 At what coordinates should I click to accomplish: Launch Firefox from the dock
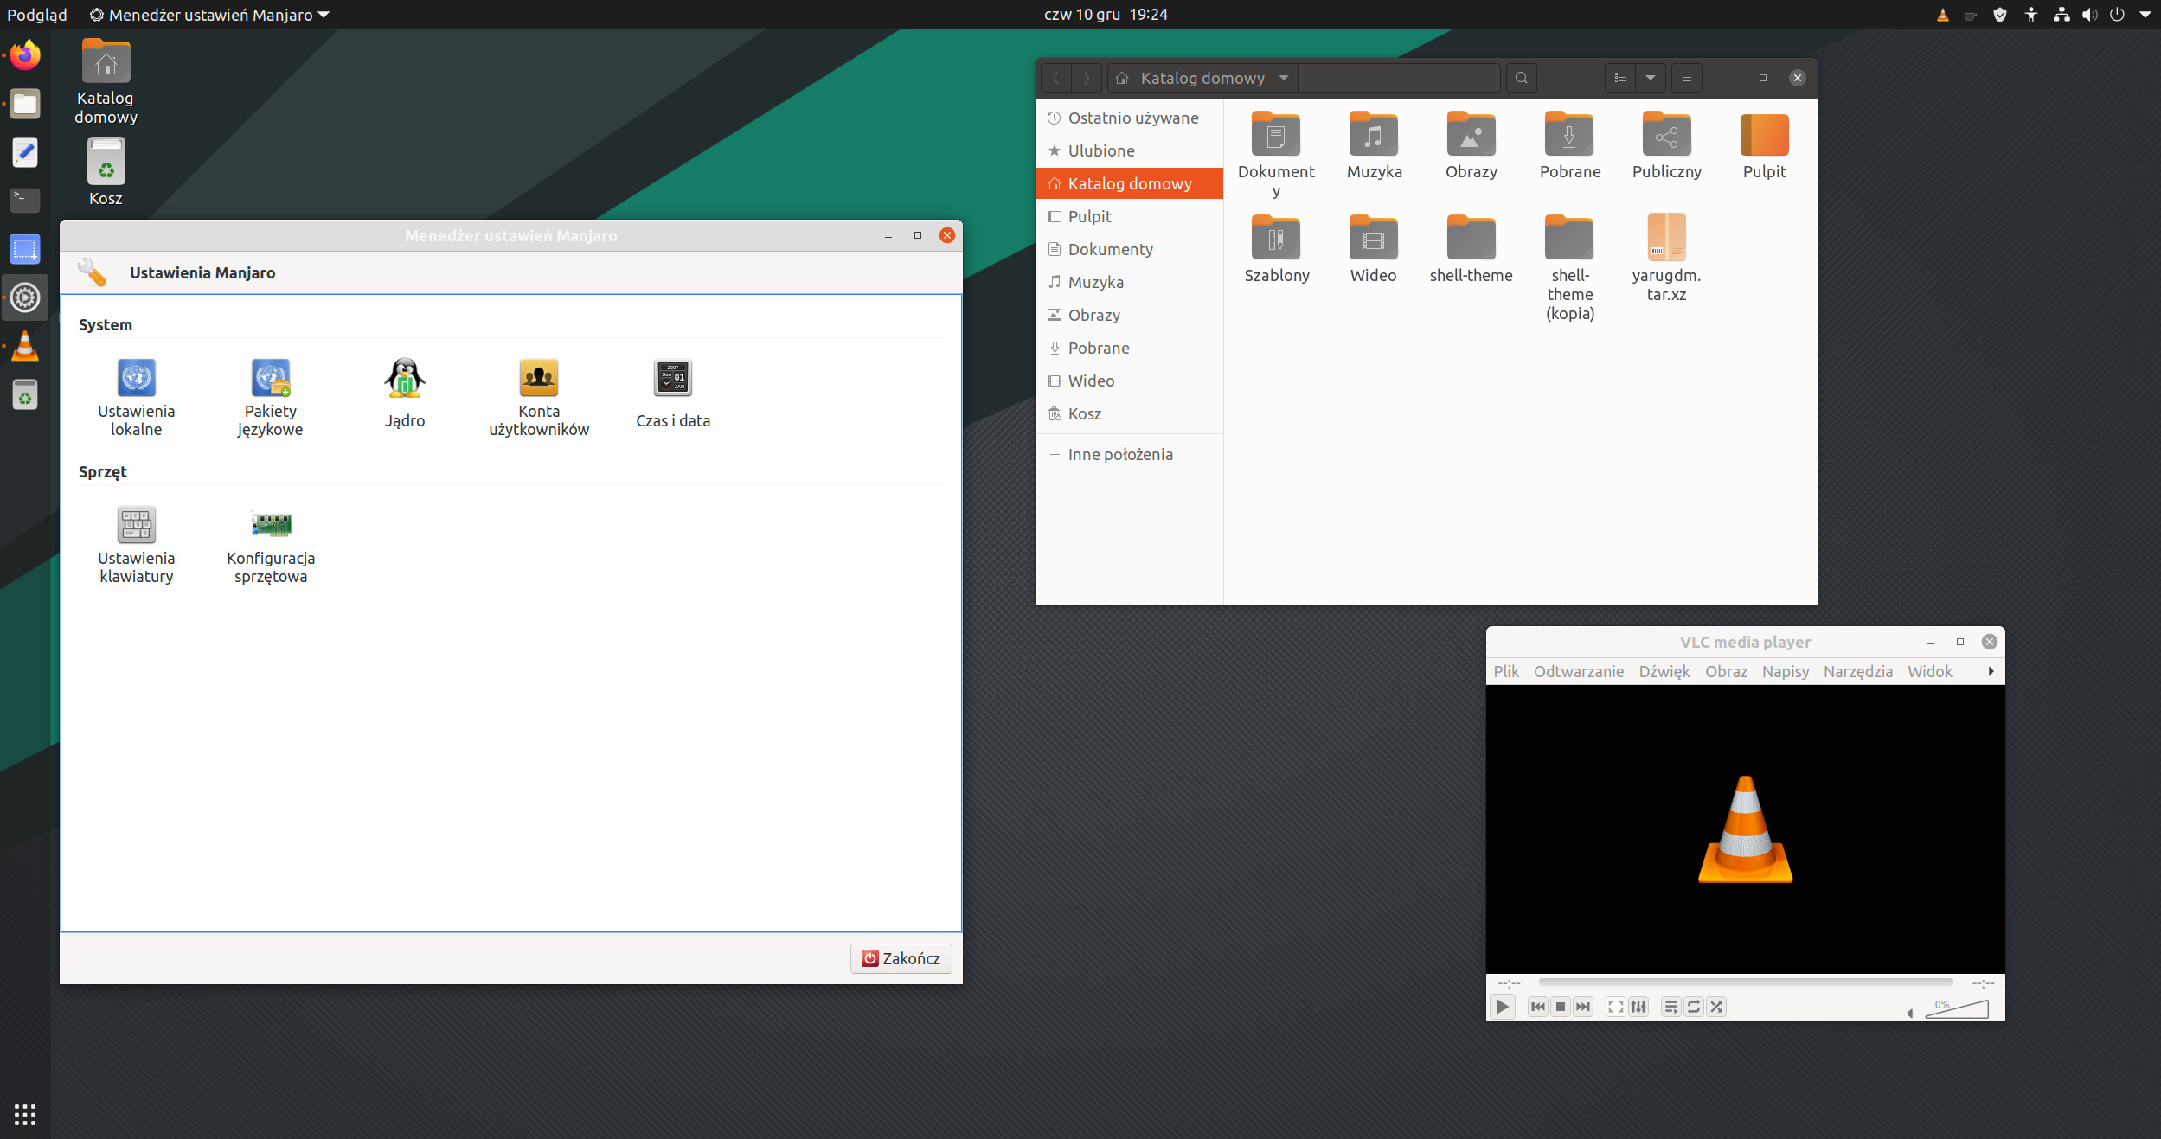click(25, 55)
